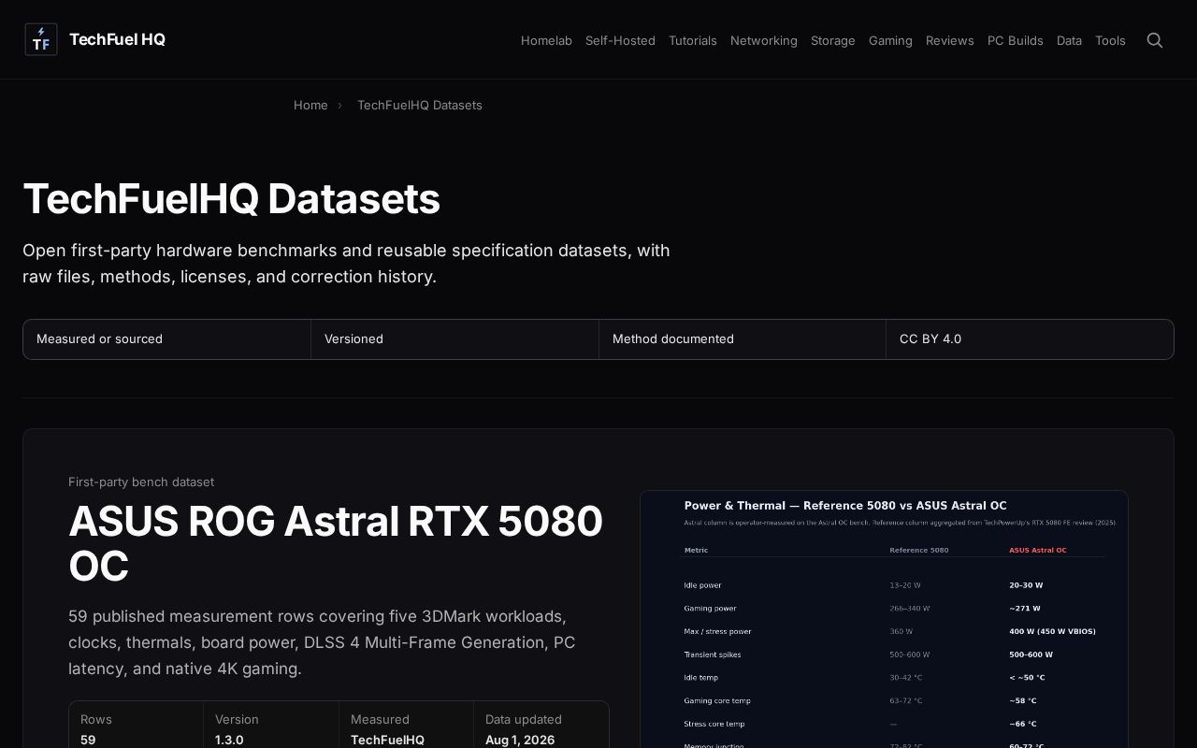The height and width of the screenshot is (748, 1197).
Task: Click the Measured TechFuelHQ cell
Action: click(x=406, y=726)
